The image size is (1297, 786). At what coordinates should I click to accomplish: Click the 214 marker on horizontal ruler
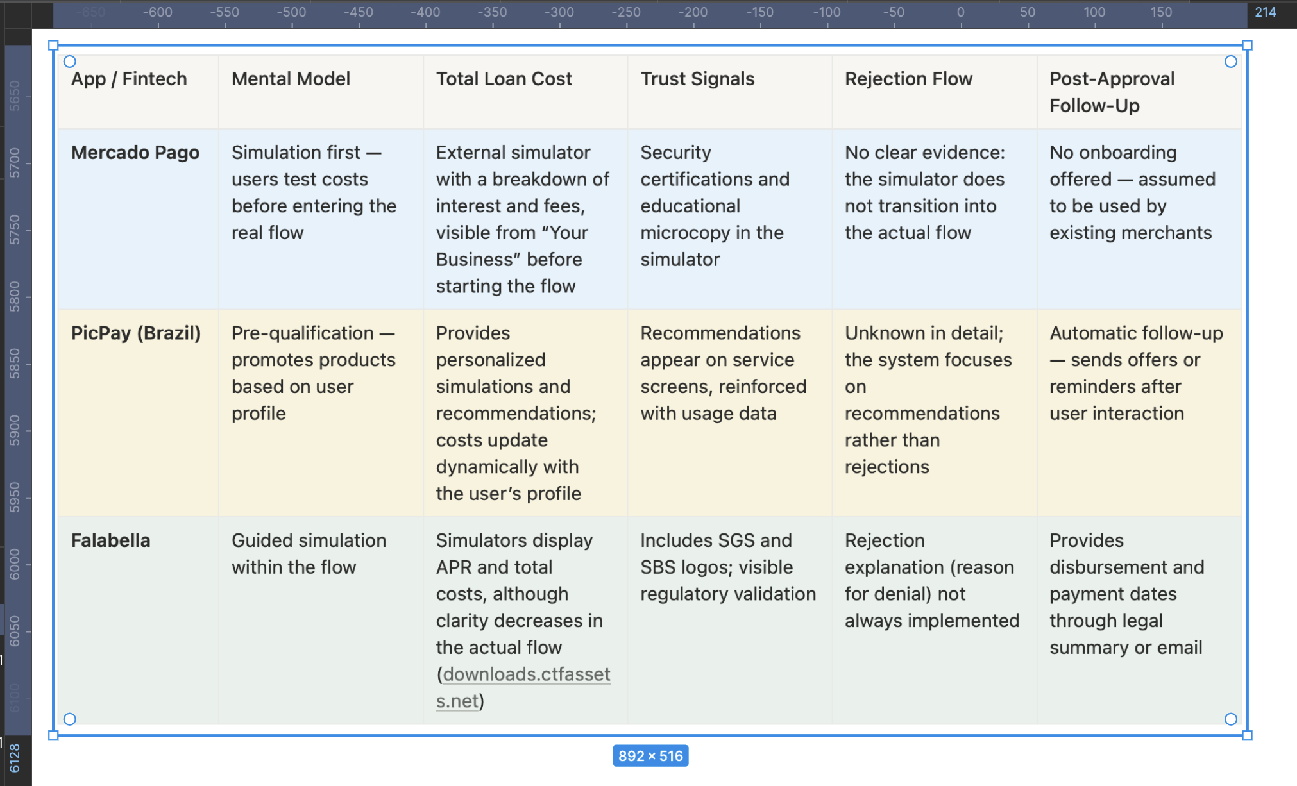click(1265, 12)
